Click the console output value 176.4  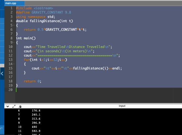[36, 111]
